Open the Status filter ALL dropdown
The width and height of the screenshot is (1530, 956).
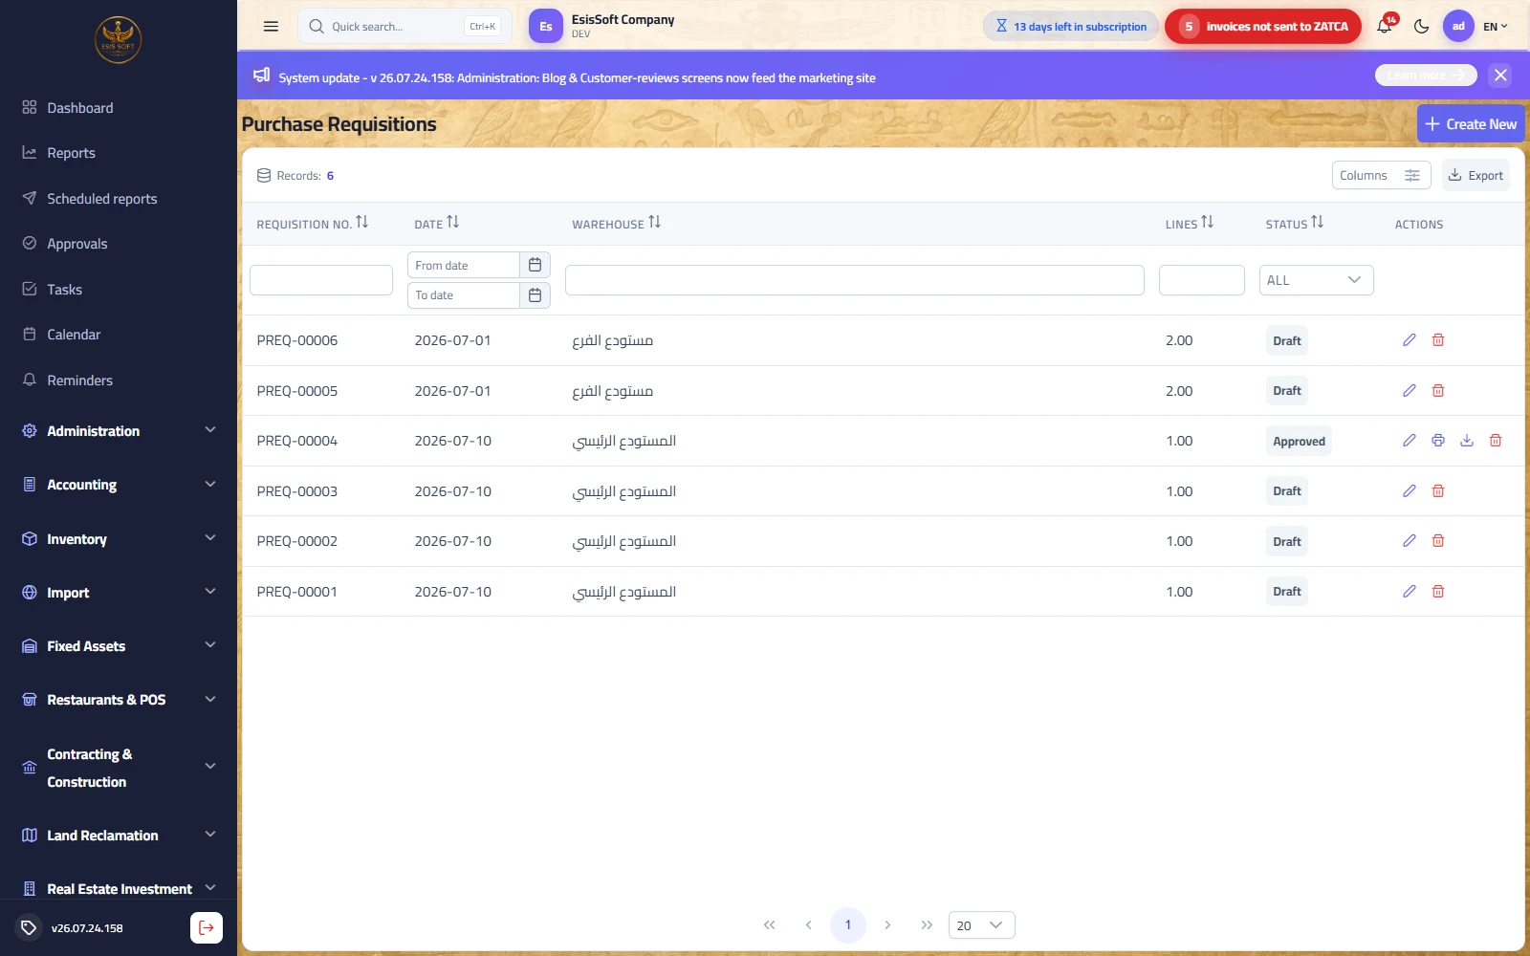(1316, 280)
